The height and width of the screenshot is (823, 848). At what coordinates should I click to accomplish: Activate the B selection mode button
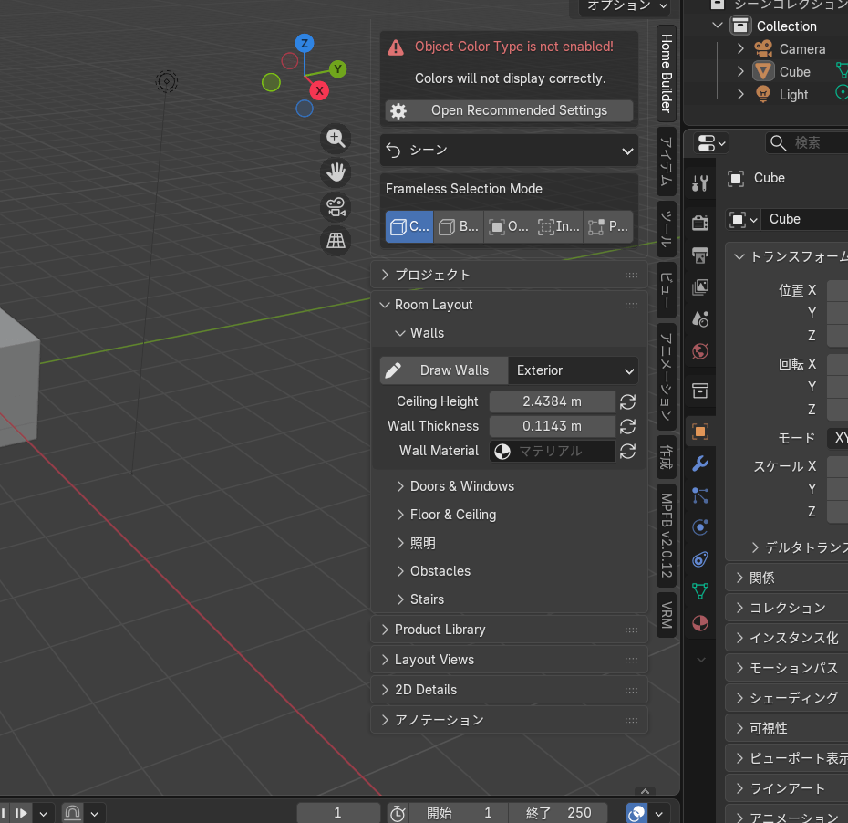tap(458, 226)
